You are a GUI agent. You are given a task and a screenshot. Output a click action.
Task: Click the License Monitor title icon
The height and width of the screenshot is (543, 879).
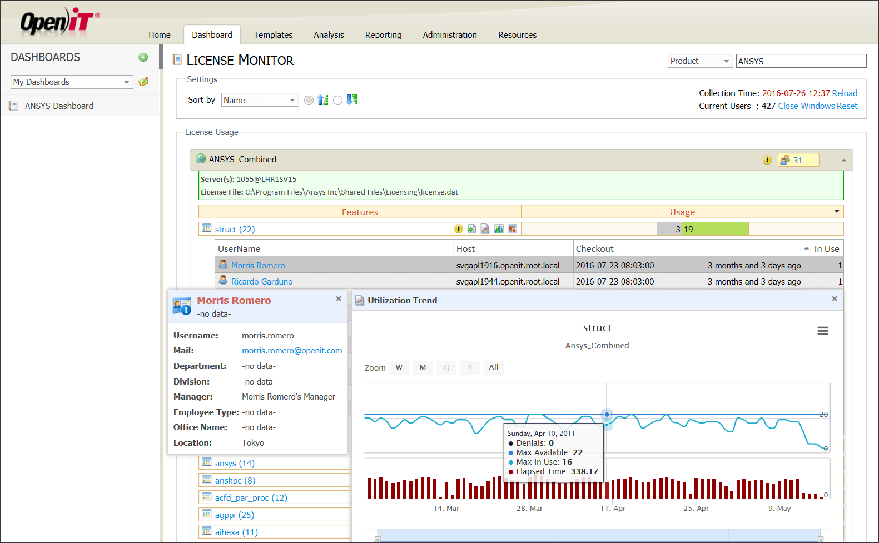pos(177,59)
